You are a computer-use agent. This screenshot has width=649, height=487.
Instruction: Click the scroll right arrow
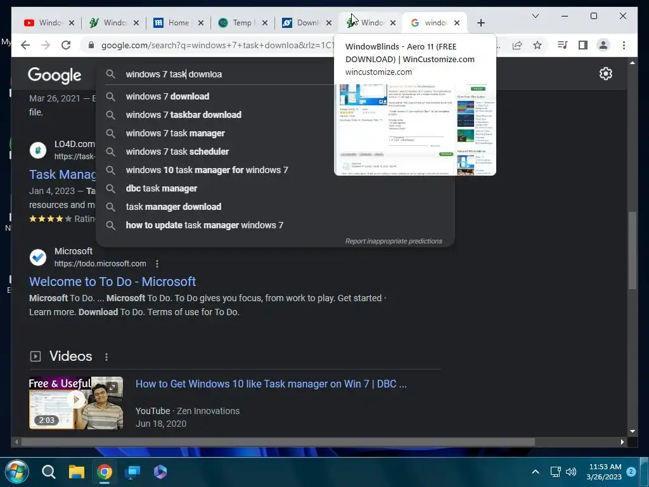622,442
